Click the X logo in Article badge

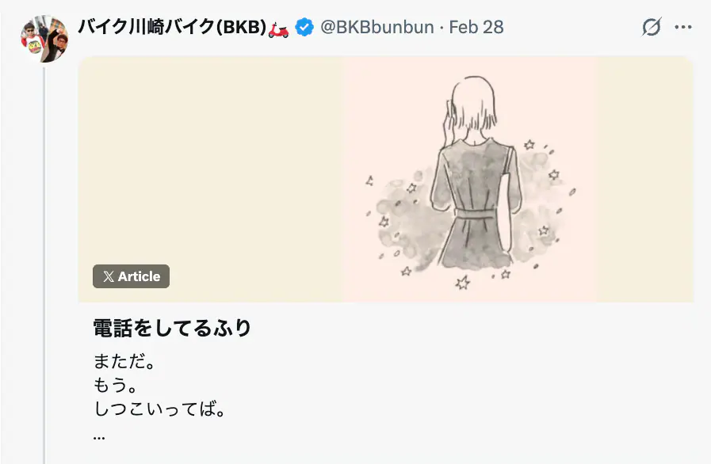109,276
